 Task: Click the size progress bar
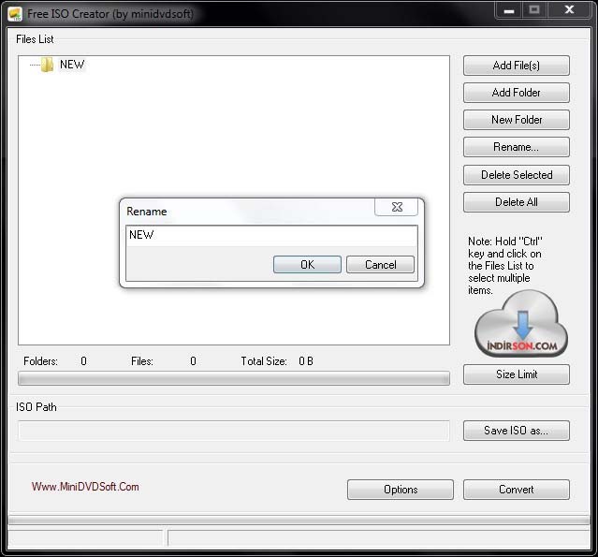[x=234, y=378]
